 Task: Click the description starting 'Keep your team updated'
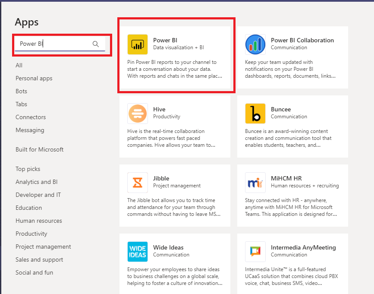[x=290, y=69]
